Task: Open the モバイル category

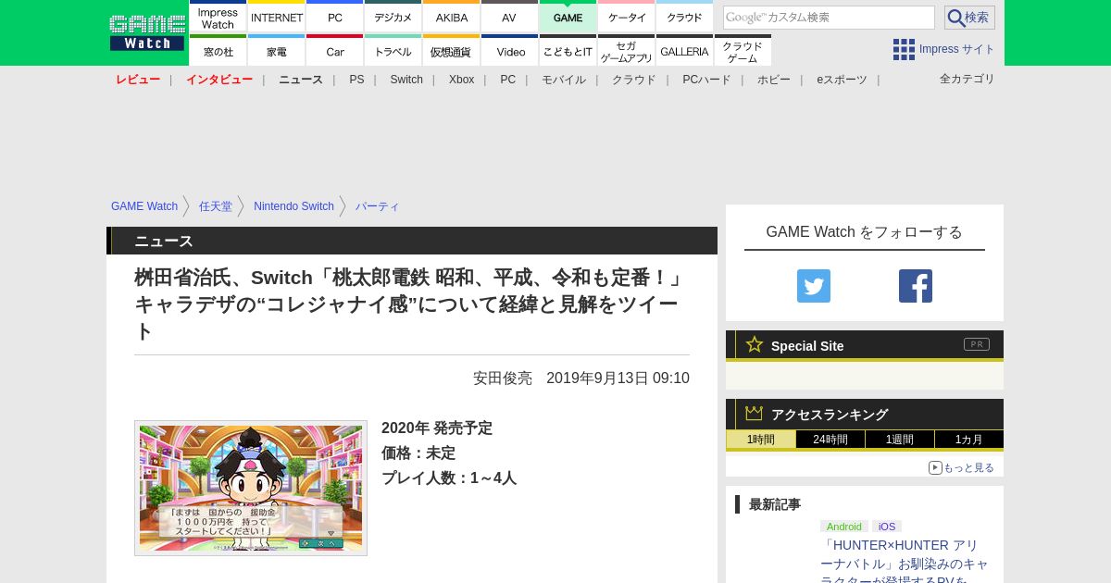Action: click(564, 80)
